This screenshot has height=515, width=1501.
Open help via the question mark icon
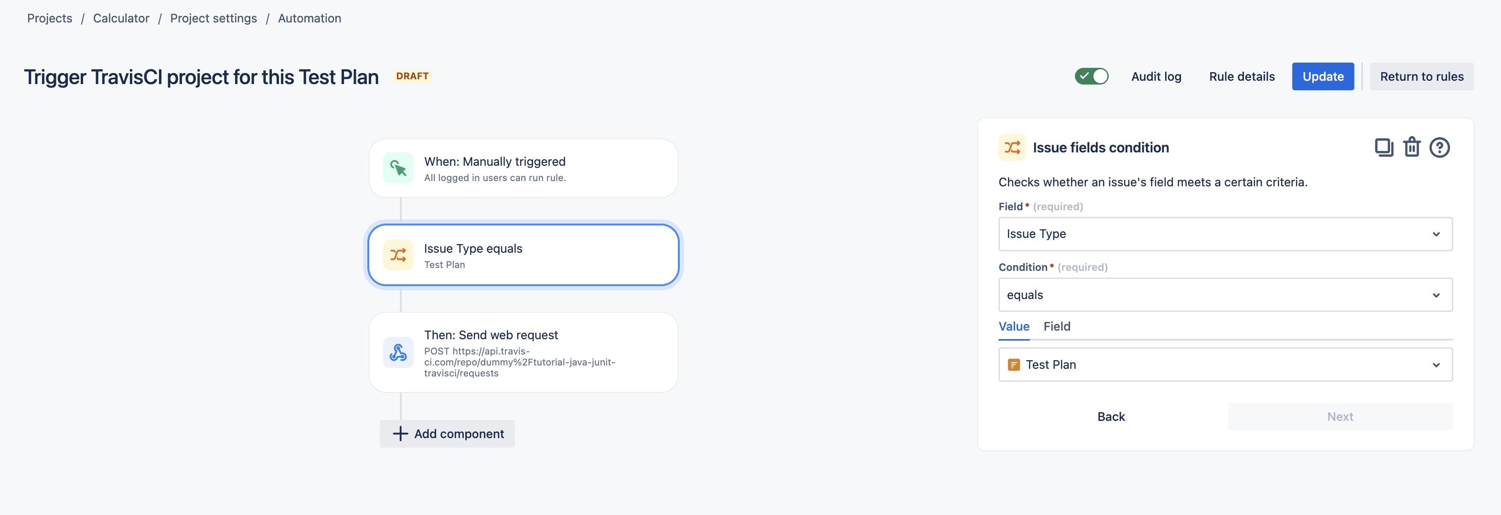1439,148
